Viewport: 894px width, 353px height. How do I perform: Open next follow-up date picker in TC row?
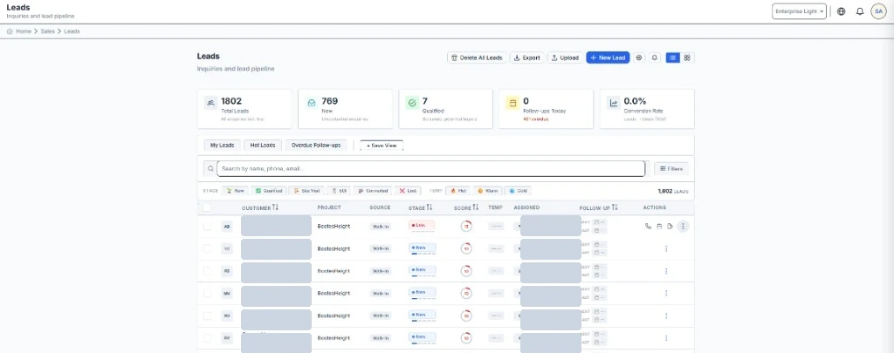tap(599, 244)
